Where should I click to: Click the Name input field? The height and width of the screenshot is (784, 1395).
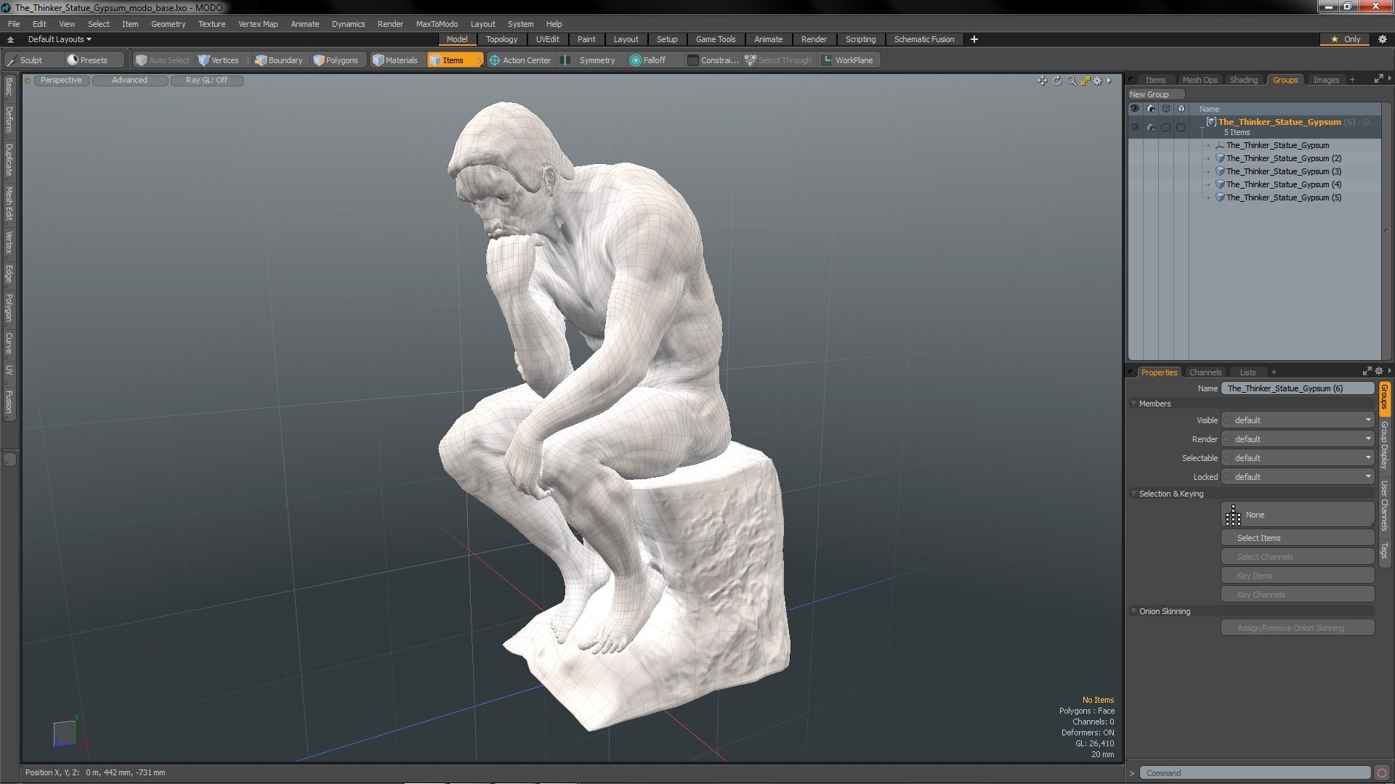[x=1298, y=388]
